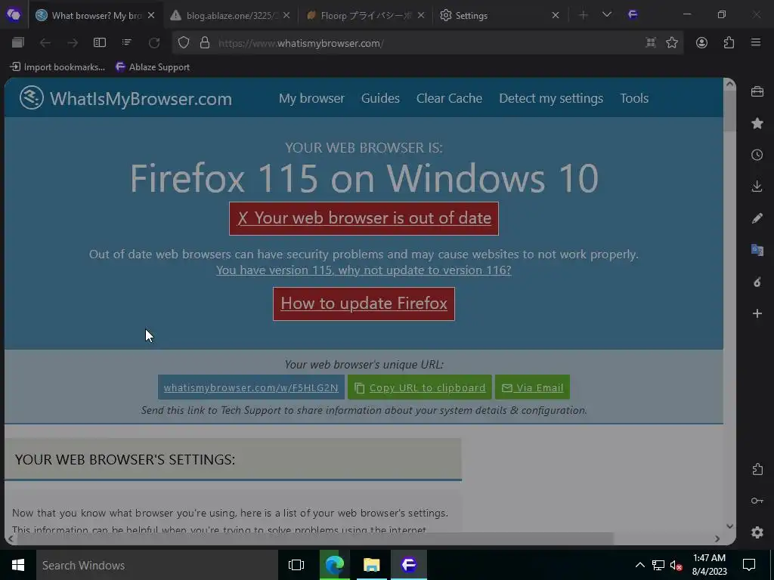Open add-ons puzzle icon in sidebar bottom

click(757, 469)
